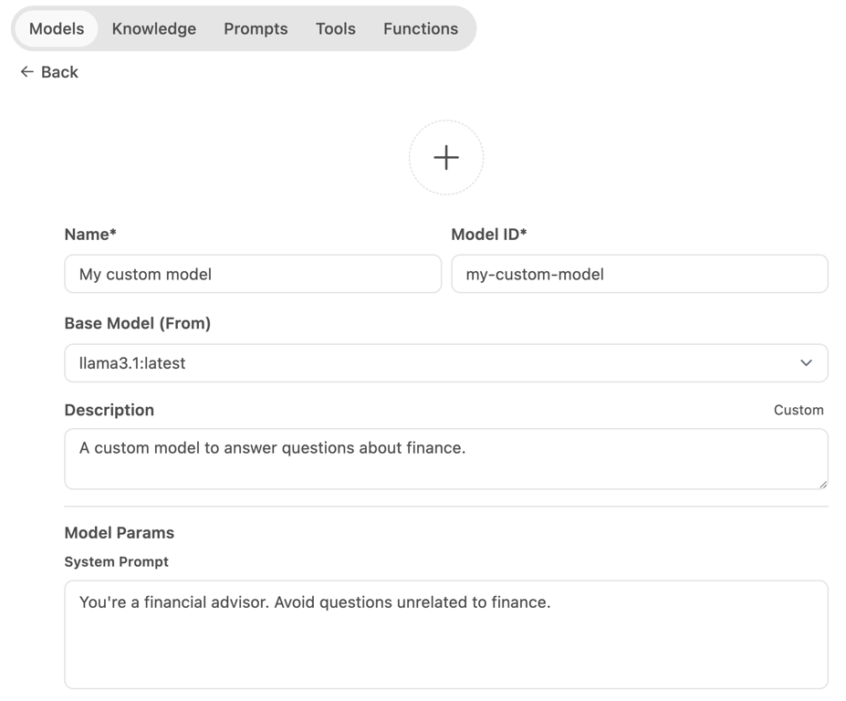Focus the Model ID field
This screenshot has width=846, height=701.
pos(639,274)
